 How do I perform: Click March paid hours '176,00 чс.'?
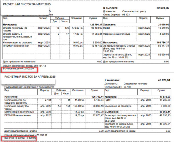coord(77,28)
